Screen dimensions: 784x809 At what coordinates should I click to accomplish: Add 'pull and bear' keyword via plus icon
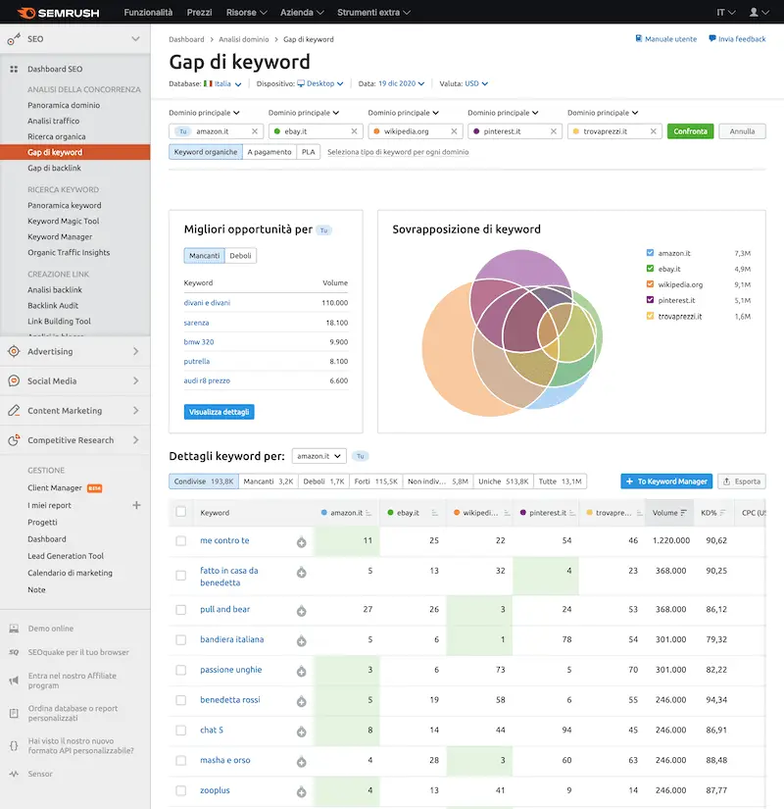click(x=301, y=611)
